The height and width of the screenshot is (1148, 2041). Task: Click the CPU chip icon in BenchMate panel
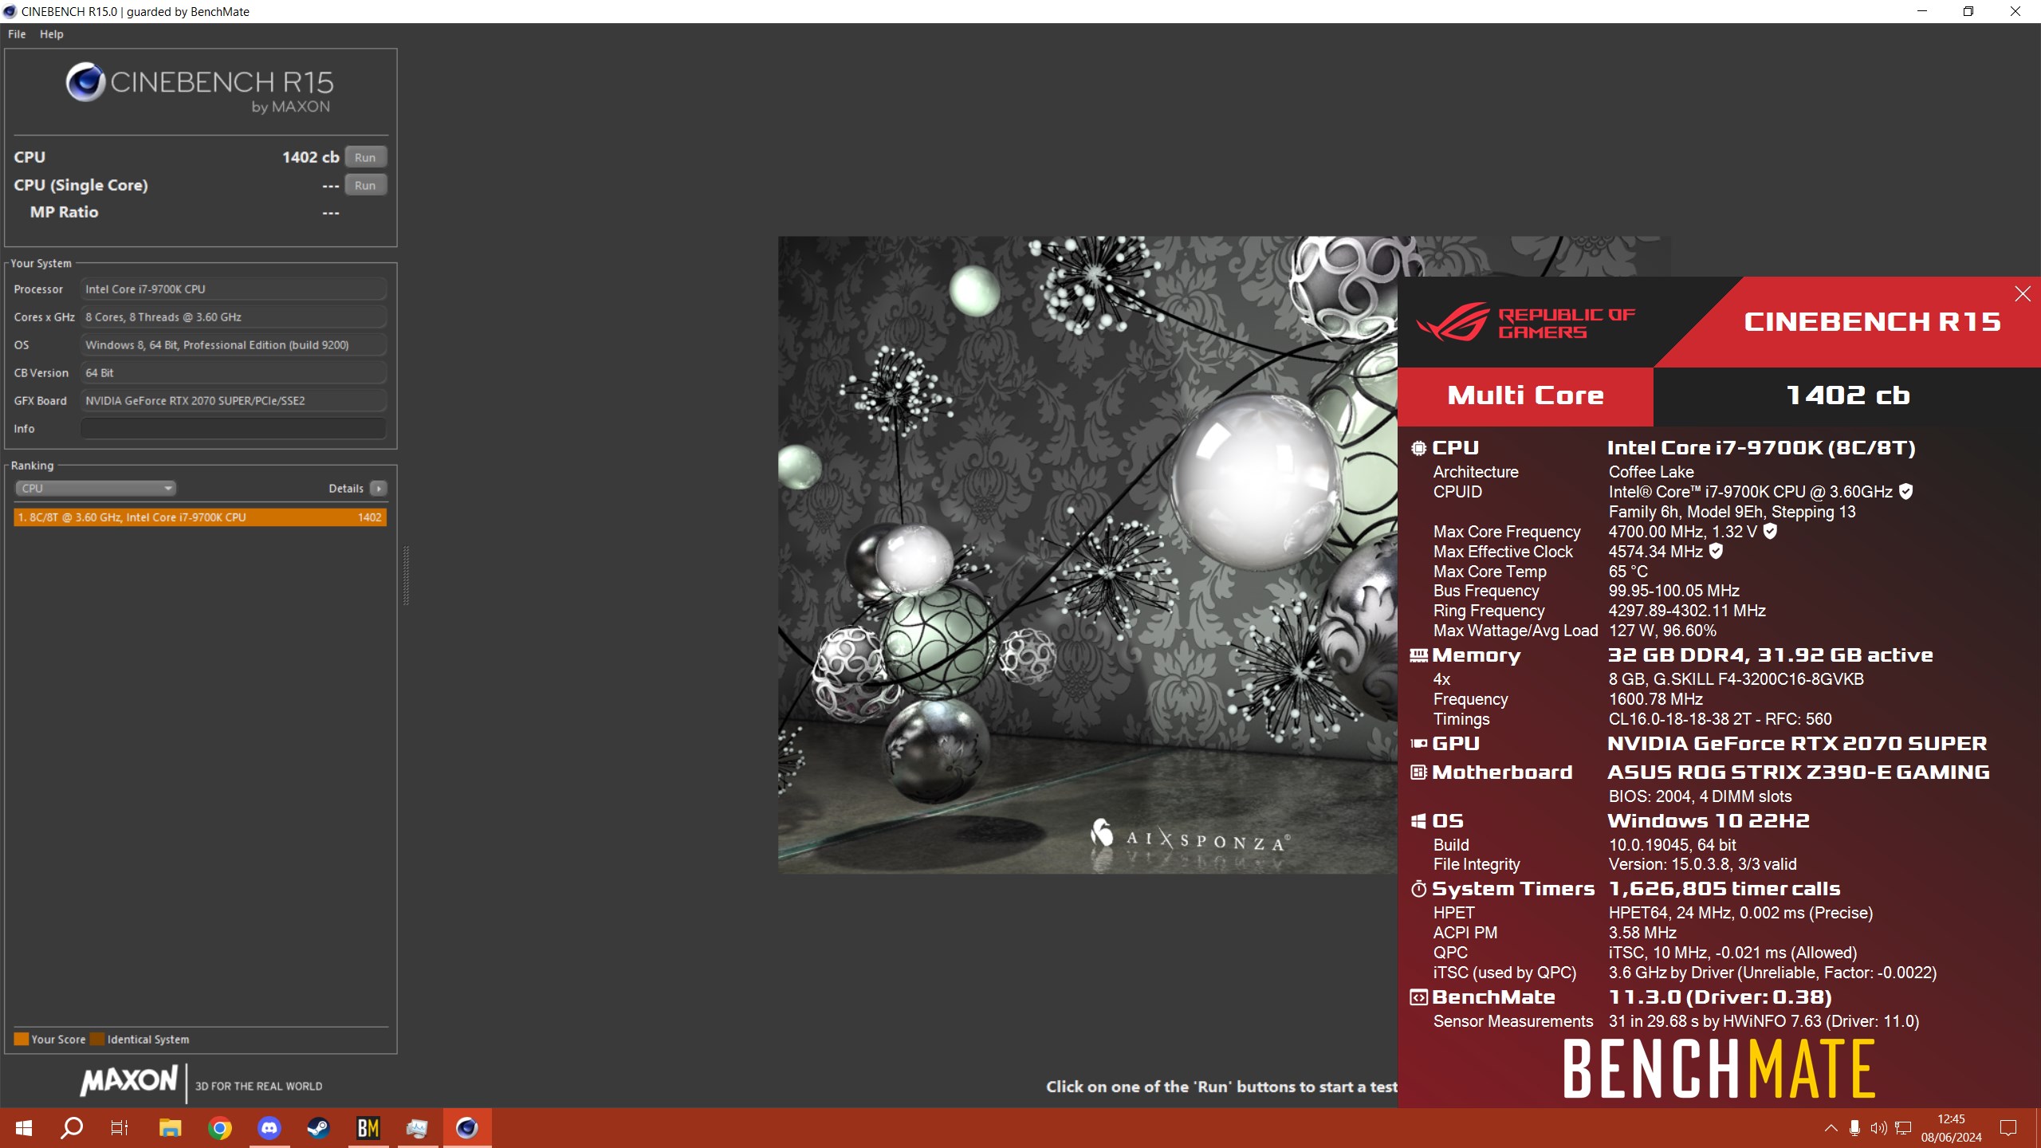1418,448
